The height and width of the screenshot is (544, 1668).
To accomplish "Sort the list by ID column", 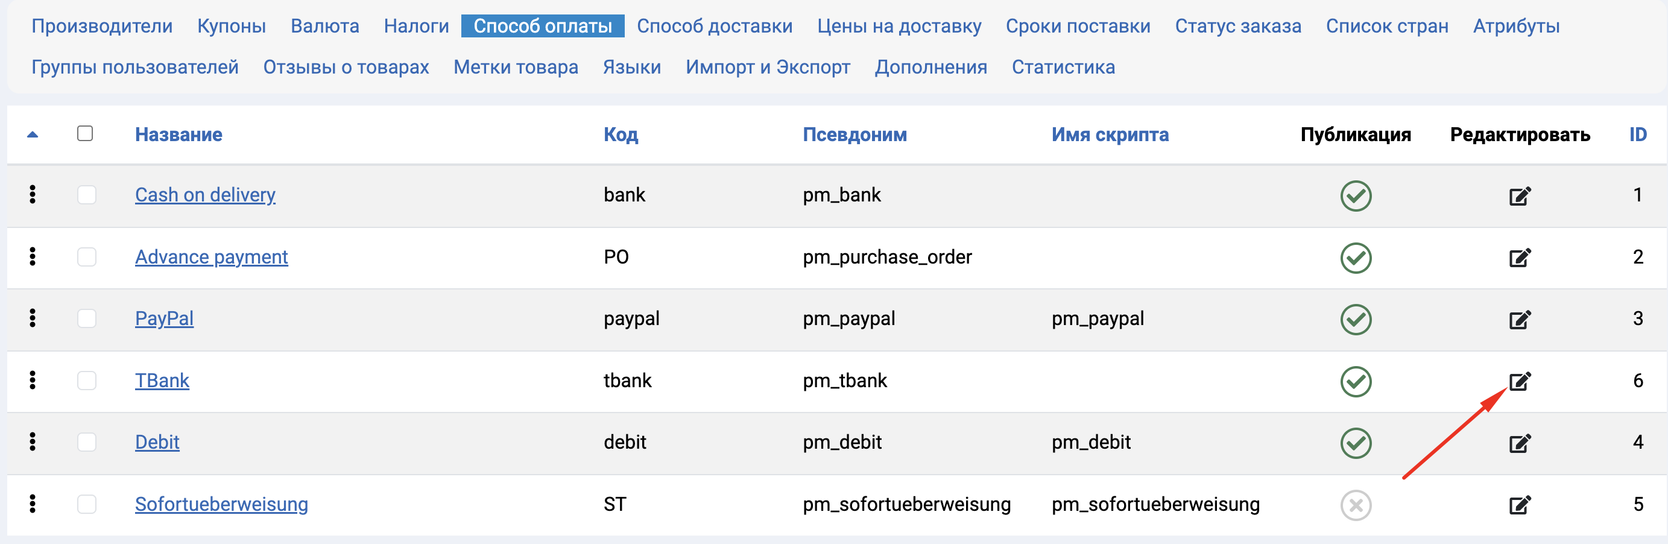I will (x=1638, y=134).
